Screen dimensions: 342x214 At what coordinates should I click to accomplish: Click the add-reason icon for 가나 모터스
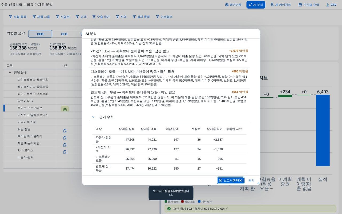click(65, 152)
